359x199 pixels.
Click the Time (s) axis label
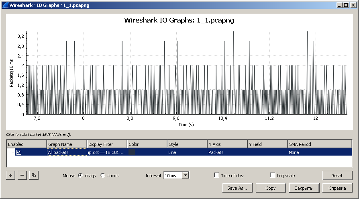[x=186, y=125]
